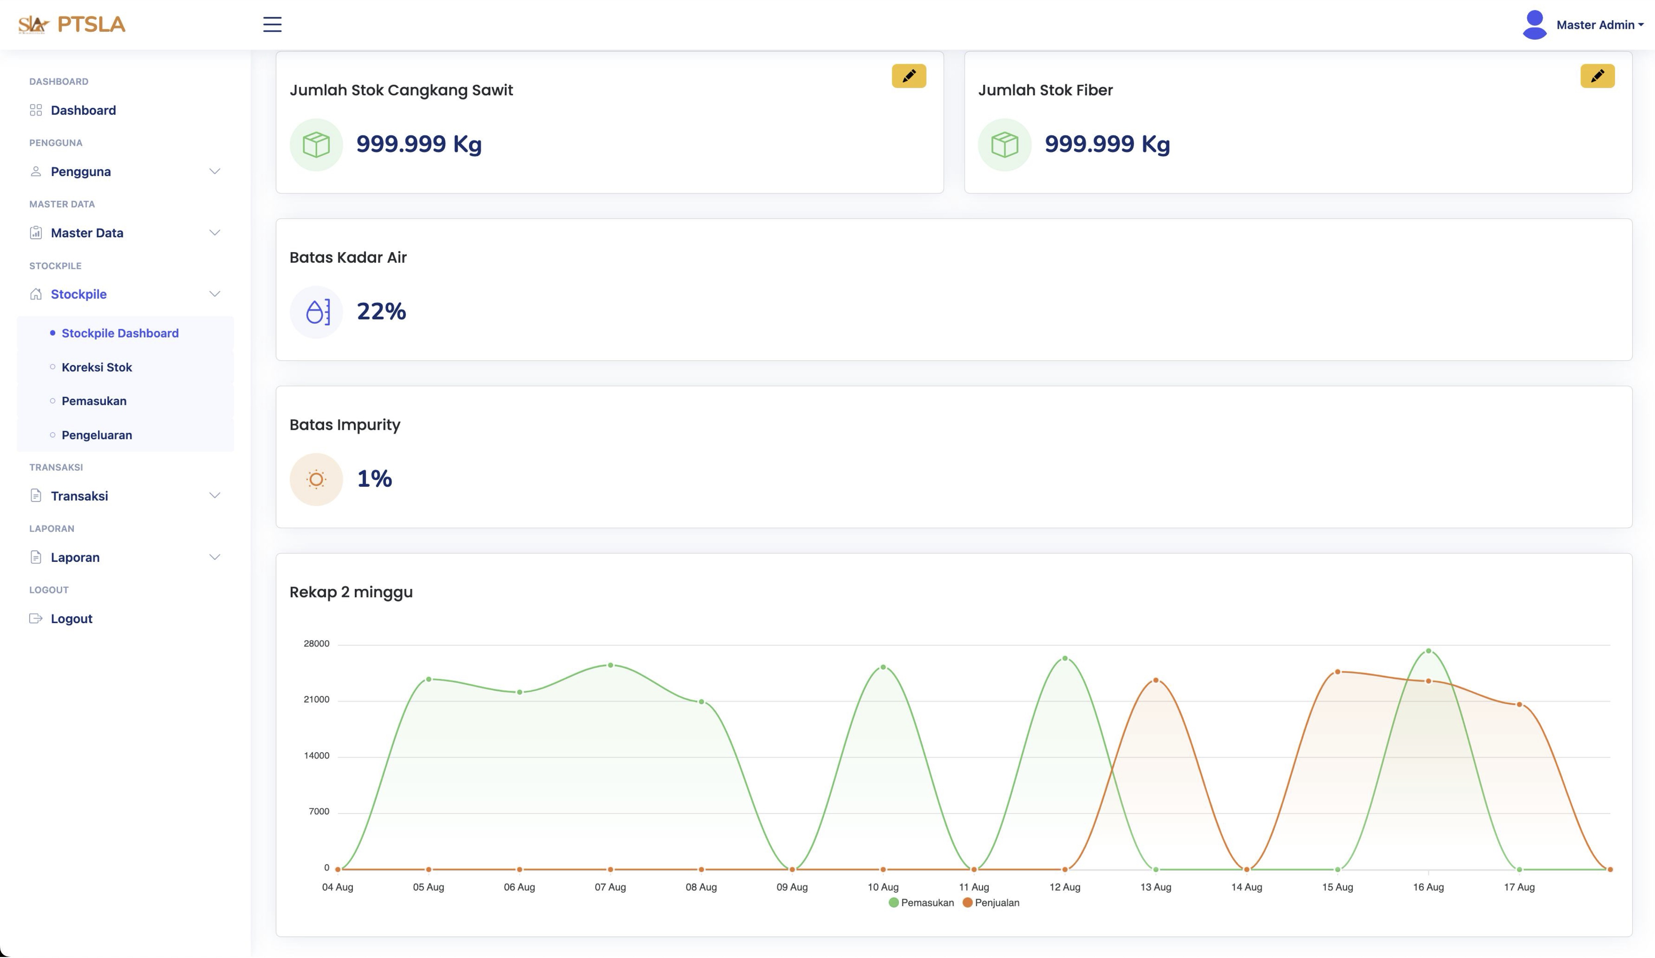
Task: Toggle the Pemasukan legend series in the chart
Action: point(921,903)
